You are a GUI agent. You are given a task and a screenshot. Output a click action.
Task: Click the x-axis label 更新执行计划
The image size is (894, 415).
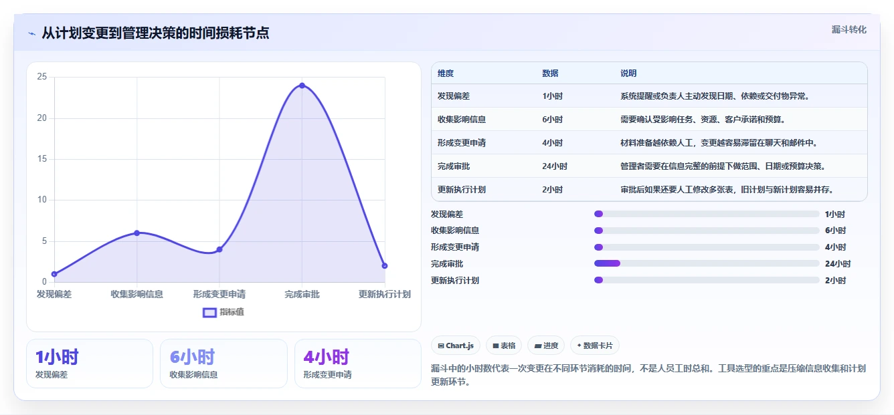coord(385,294)
